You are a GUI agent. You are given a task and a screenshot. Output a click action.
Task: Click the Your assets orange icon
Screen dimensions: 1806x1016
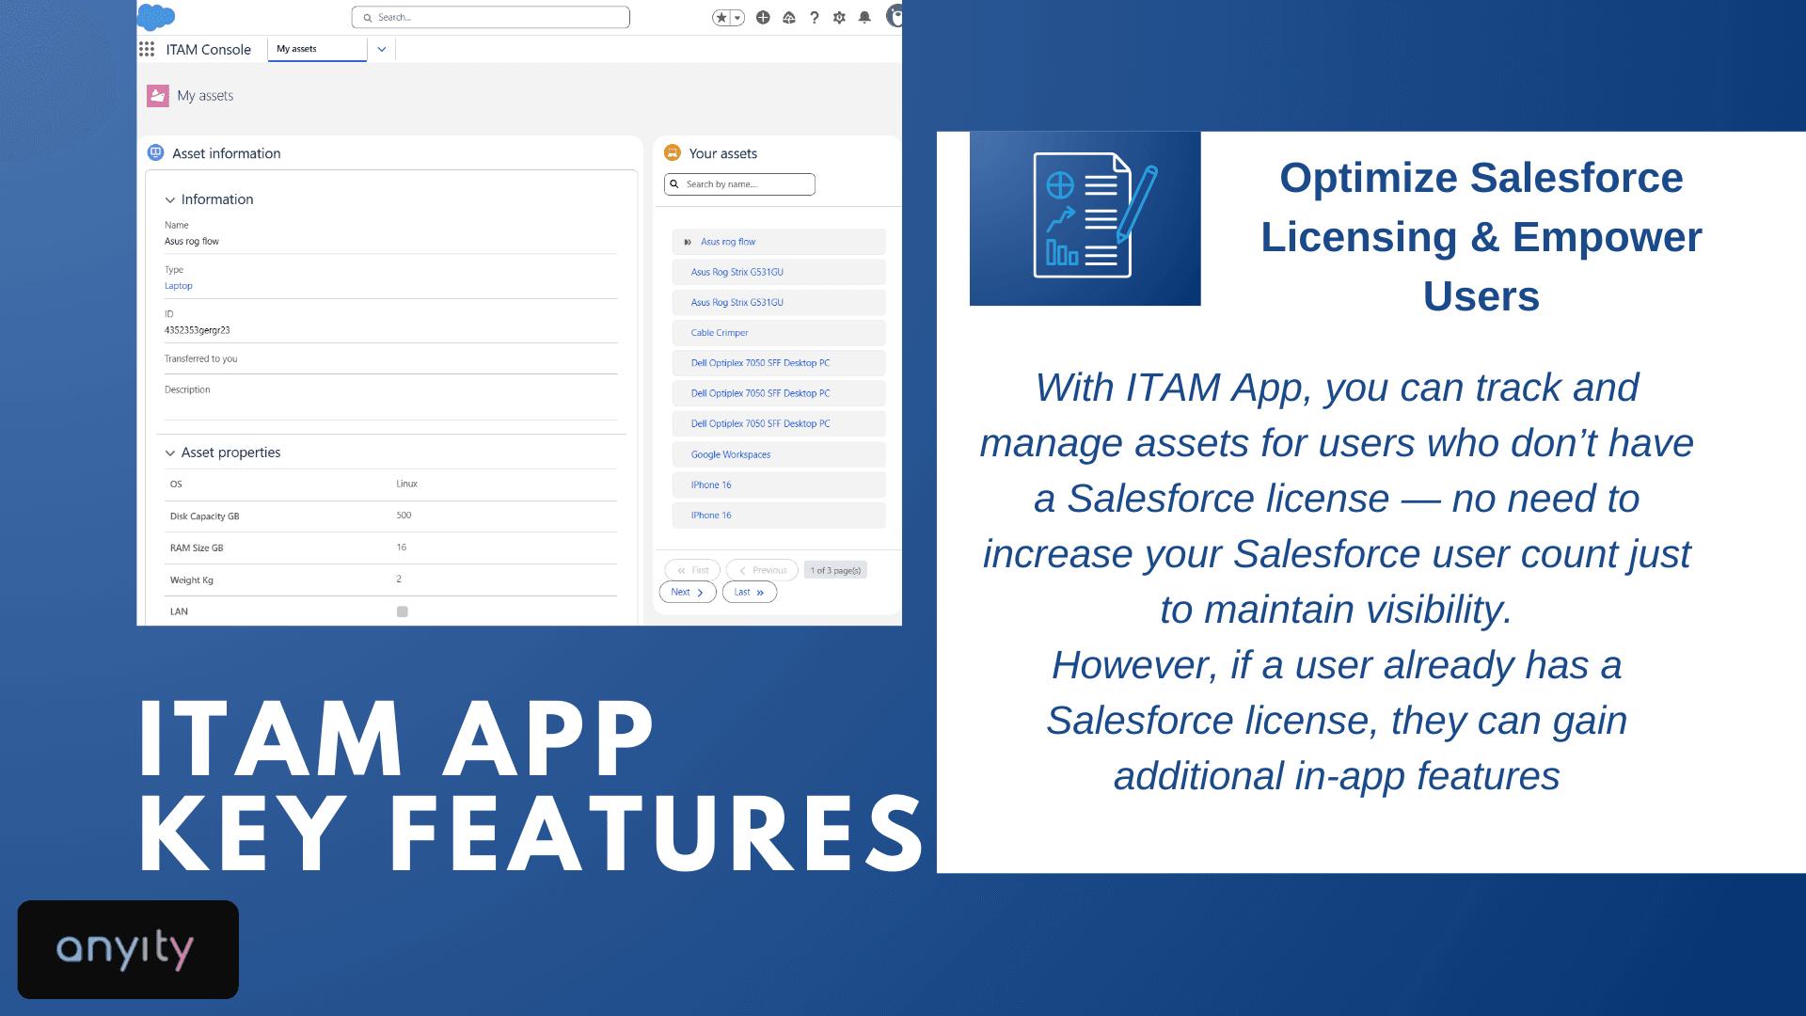(x=673, y=152)
